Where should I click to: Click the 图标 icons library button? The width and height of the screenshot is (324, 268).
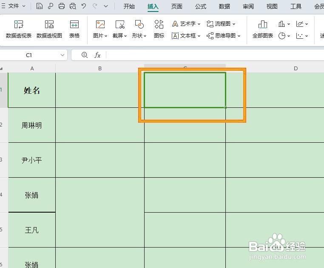tap(159, 29)
